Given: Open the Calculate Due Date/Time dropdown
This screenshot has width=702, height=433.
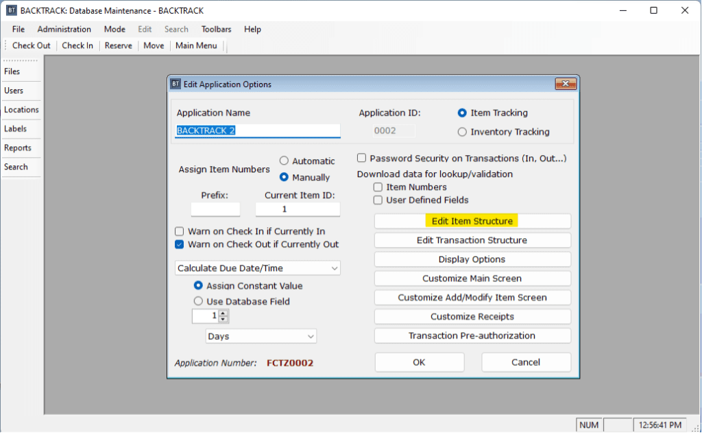Looking at the screenshot, I should 336,268.
